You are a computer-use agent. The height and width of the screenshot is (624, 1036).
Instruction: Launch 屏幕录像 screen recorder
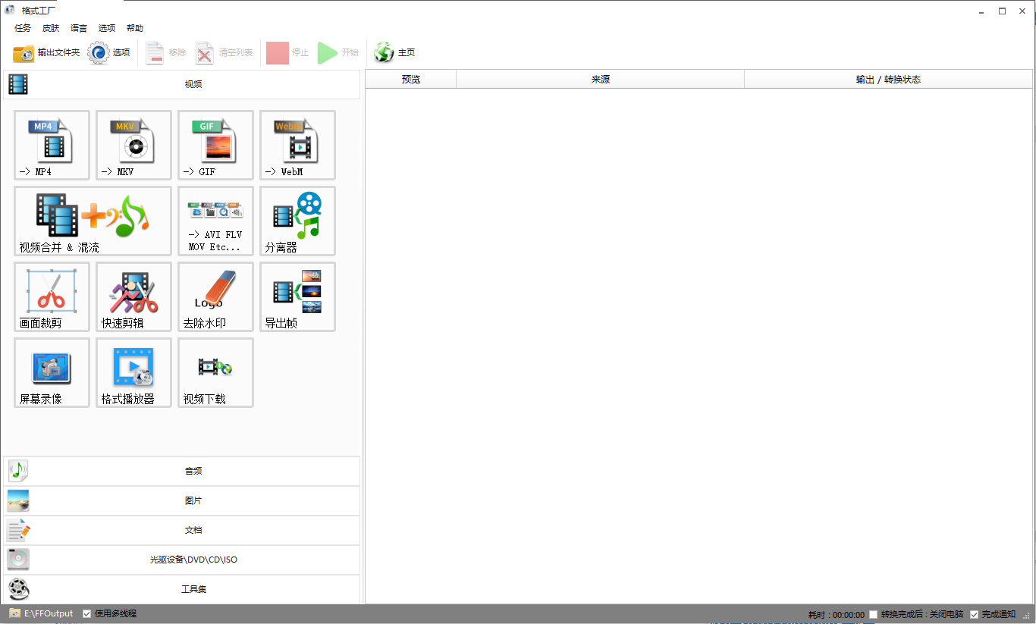[52, 372]
